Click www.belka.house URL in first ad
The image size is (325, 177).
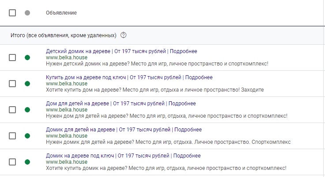pos(67,58)
